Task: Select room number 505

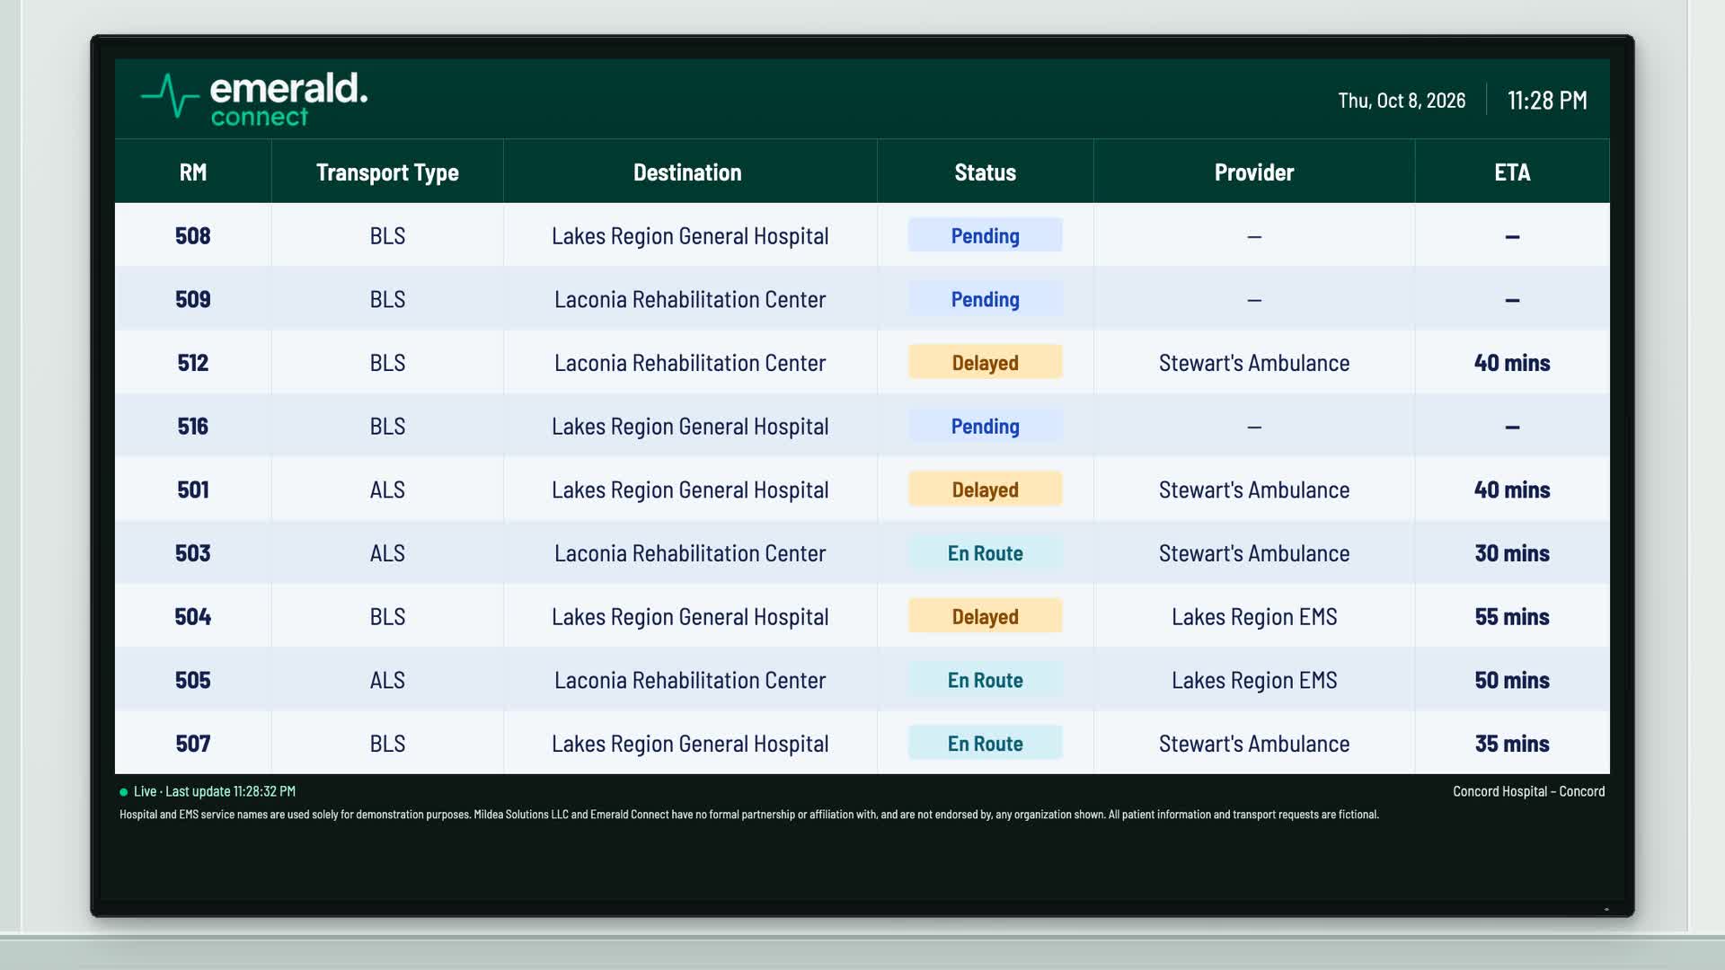Action: pyautogui.click(x=193, y=680)
